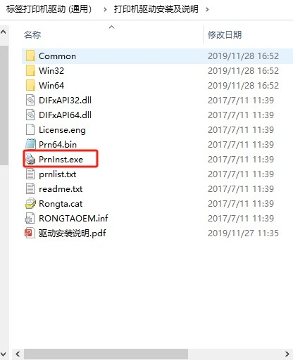Image resolution: width=293 pixels, height=360 pixels.
Task: Select the Win64 folder icon
Action: tap(30, 85)
